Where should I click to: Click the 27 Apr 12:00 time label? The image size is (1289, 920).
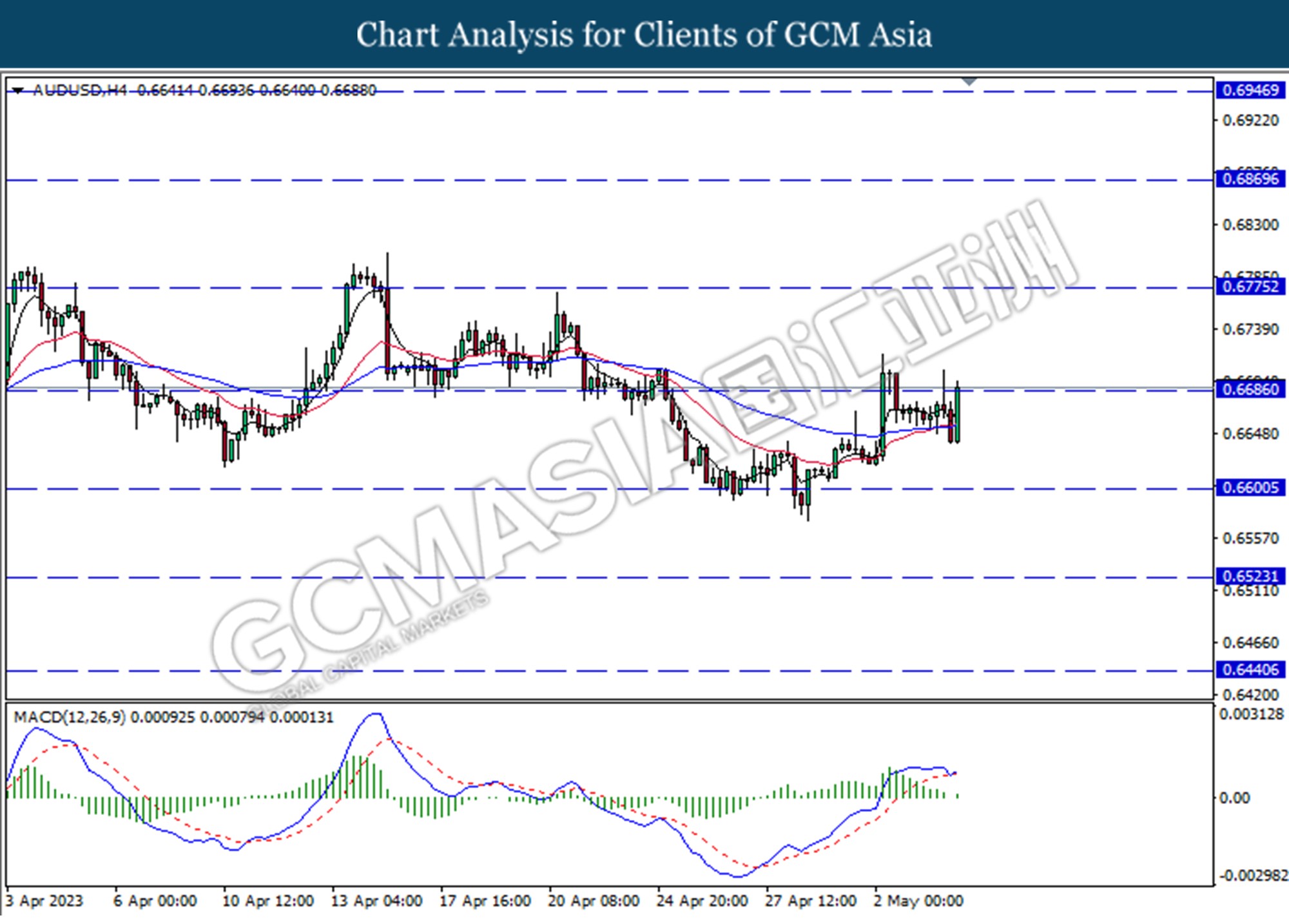pos(811,901)
